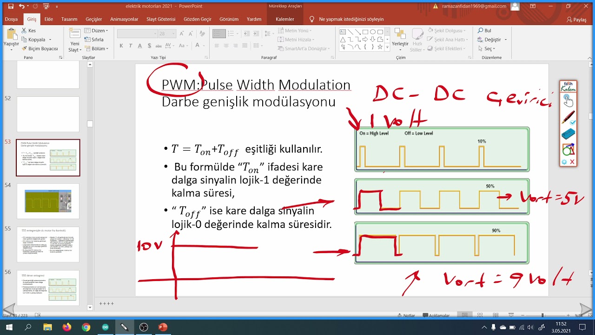The image size is (595, 335).
Task: Open the font name combo box
Action: tap(137, 33)
